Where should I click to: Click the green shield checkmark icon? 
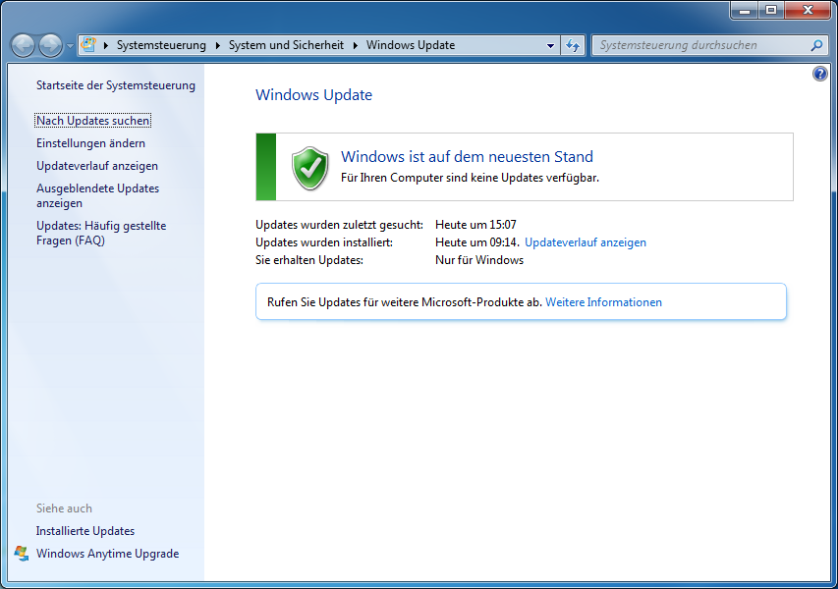(x=310, y=168)
